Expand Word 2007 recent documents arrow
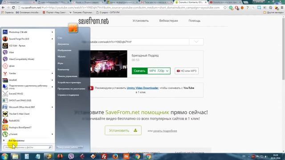This screenshot has width=285, height=160. (x=52, y=107)
